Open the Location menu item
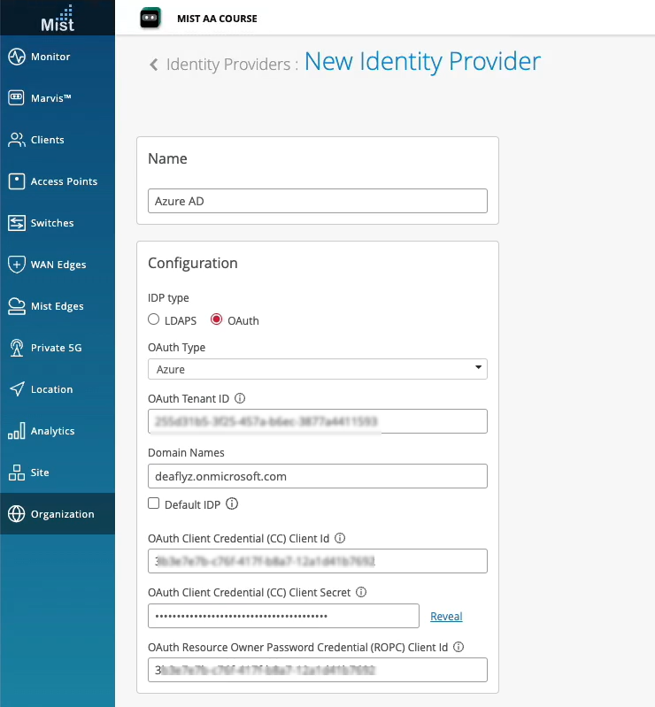 point(51,389)
